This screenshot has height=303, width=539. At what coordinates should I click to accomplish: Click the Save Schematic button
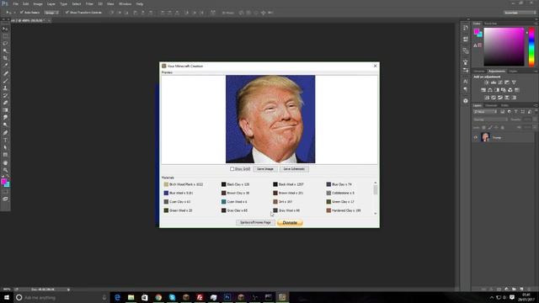coord(294,169)
